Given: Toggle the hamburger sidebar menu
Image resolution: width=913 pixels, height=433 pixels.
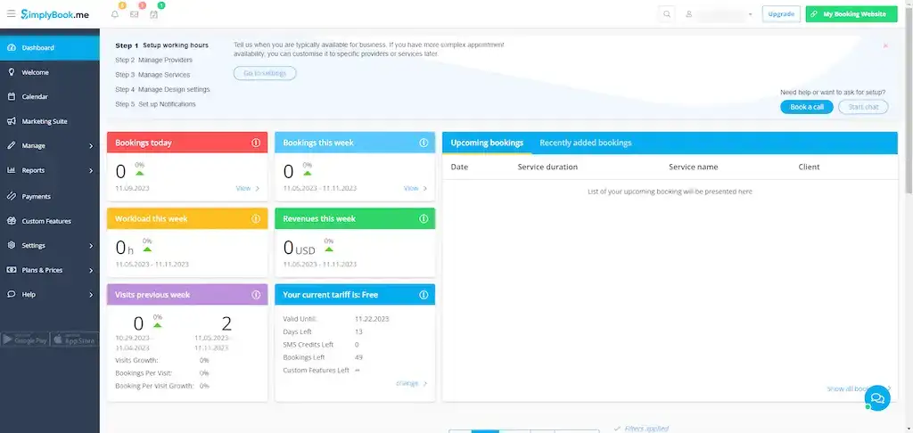Looking at the screenshot, I should click(11, 14).
